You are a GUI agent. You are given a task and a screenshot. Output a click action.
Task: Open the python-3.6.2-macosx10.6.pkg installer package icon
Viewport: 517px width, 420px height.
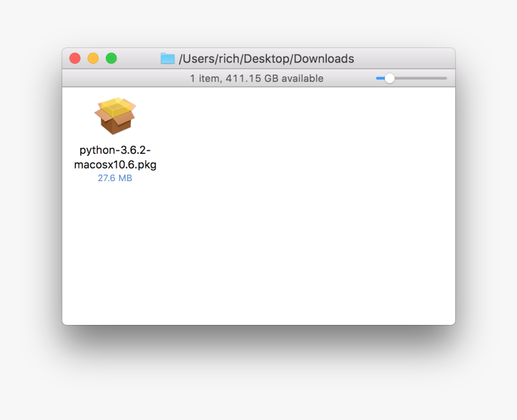pyautogui.click(x=115, y=116)
